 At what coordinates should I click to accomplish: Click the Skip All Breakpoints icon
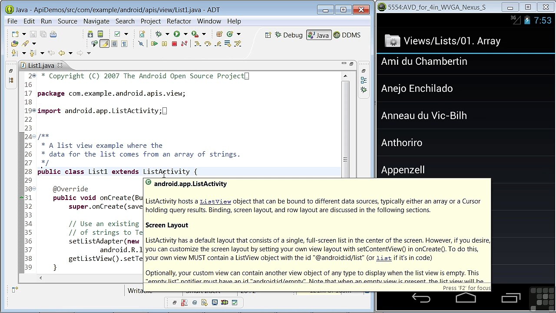pyautogui.click(x=141, y=44)
